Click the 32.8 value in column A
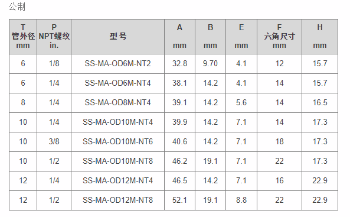Image resolution: width=350 pixels, height=217 pixels. click(x=179, y=63)
